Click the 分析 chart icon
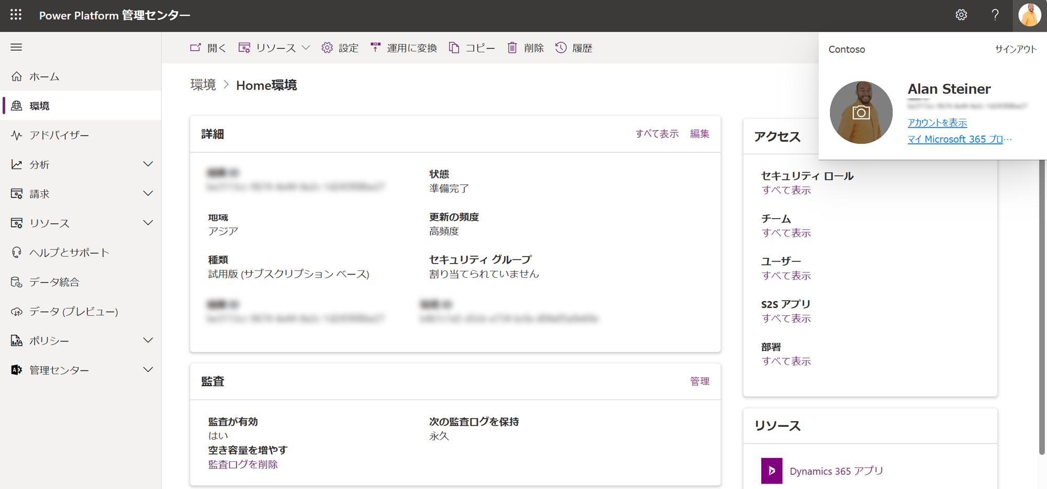Screen dimensions: 1047x489 17,164
